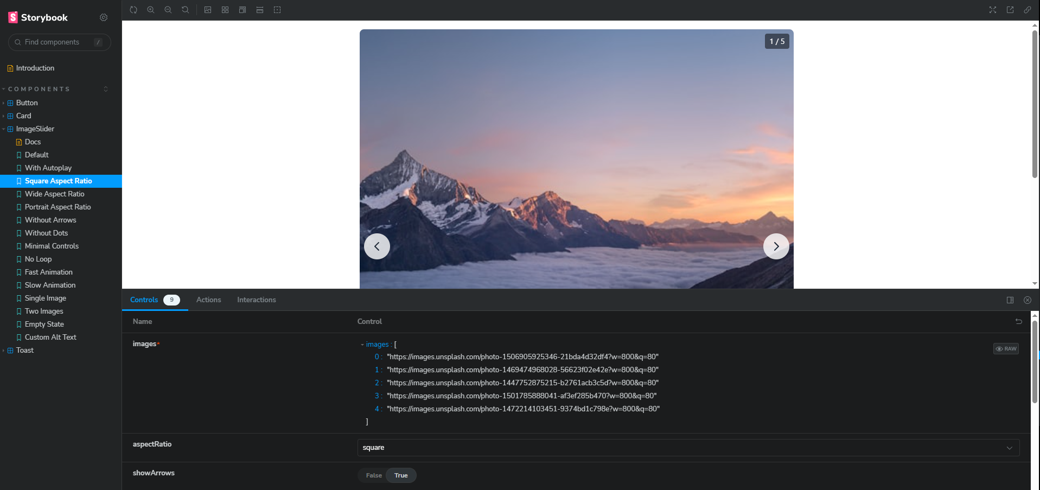
Task: Switch to the Actions tab
Action: (208, 300)
